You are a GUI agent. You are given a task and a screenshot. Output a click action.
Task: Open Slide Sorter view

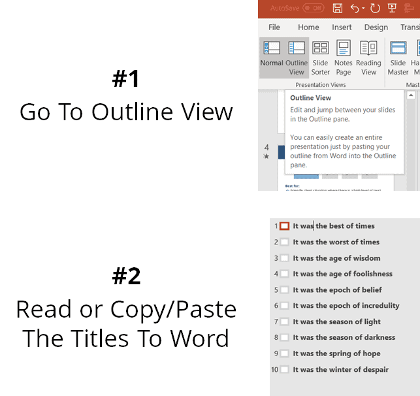pyautogui.click(x=320, y=58)
